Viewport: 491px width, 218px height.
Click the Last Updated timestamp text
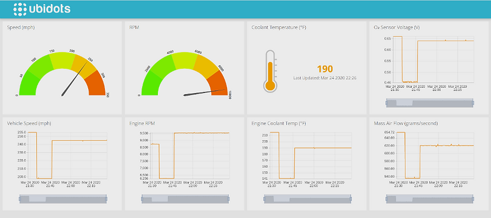coord(325,78)
